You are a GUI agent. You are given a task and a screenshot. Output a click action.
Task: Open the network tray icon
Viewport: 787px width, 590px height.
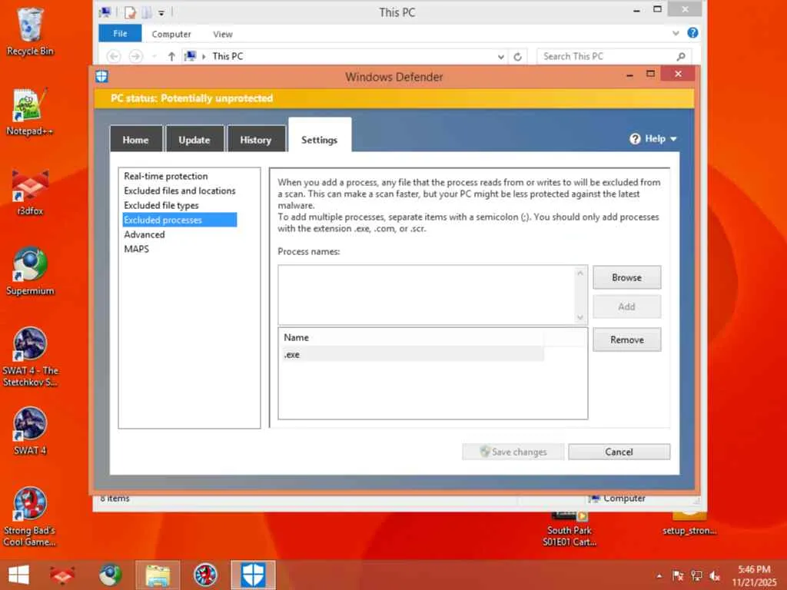(x=696, y=576)
